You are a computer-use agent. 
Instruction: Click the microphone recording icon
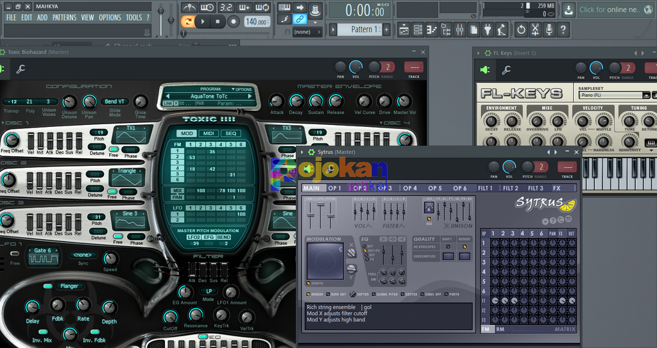click(549, 29)
